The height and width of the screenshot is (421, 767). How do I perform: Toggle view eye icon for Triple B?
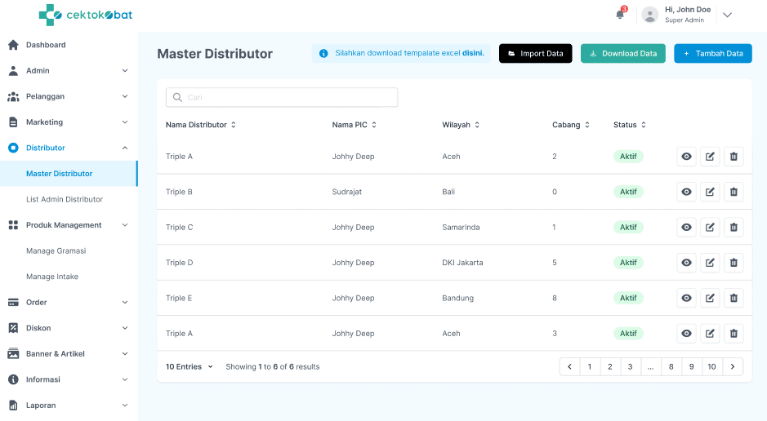(686, 192)
